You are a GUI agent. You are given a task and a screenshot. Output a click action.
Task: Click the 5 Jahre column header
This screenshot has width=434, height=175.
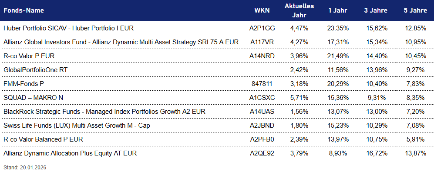coord(414,10)
